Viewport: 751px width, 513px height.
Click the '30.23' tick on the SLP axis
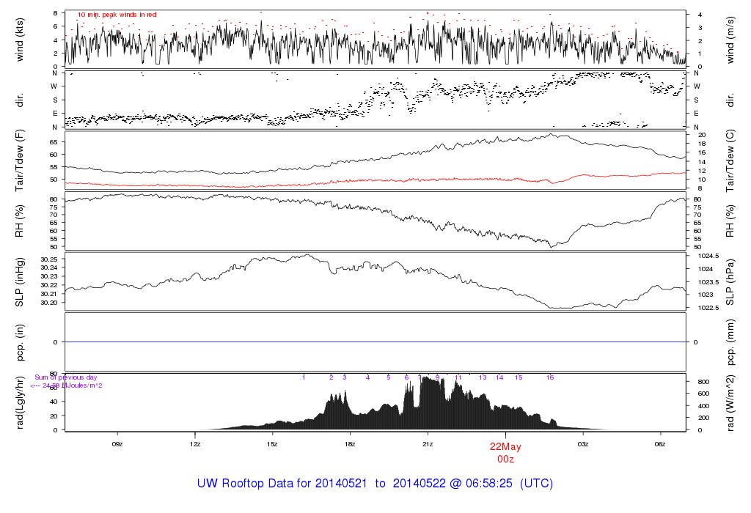tap(49, 276)
